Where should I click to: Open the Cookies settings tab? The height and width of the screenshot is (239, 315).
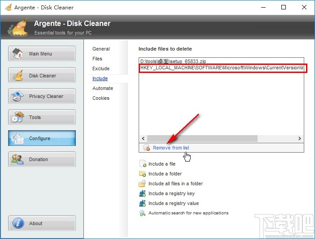coord(101,98)
